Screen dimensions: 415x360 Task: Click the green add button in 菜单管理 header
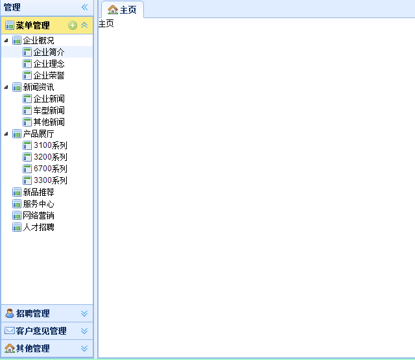tap(73, 25)
